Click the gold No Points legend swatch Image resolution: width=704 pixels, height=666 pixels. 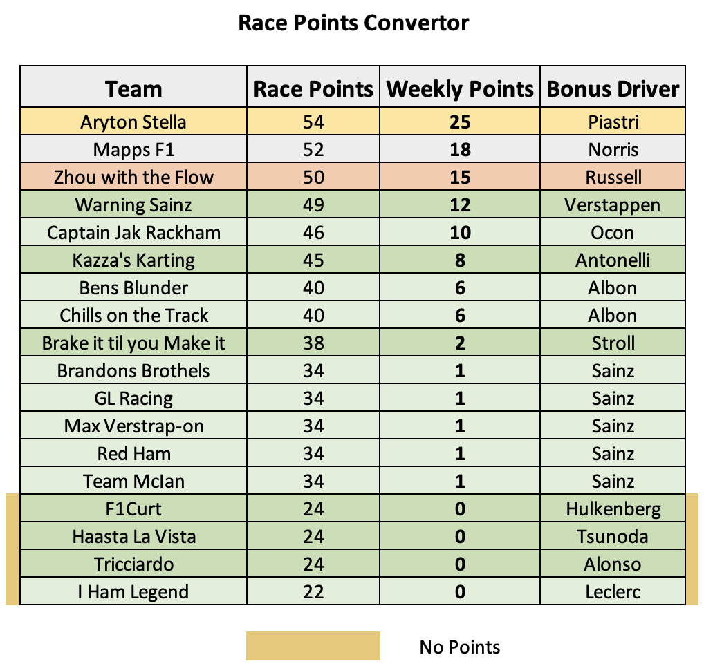(313, 646)
